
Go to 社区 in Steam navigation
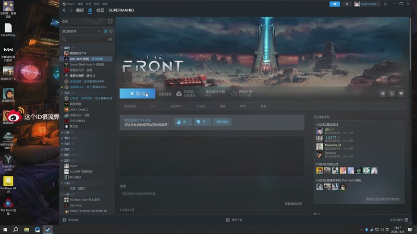100,10
